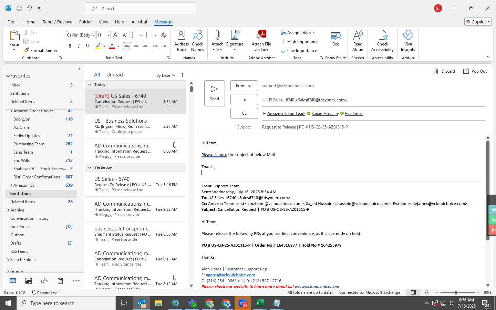
Task: Open font name Calibri dropdown
Action: click(93, 35)
